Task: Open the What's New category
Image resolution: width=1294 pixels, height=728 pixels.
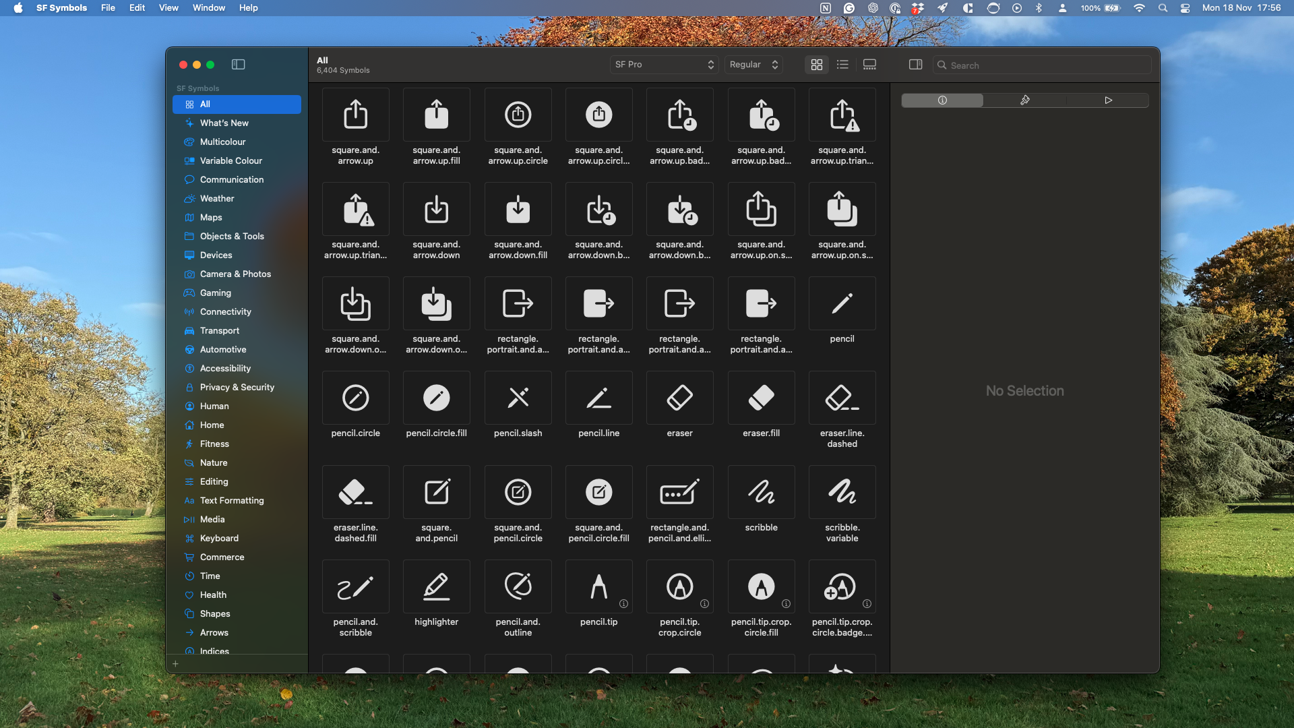Action: point(237,123)
